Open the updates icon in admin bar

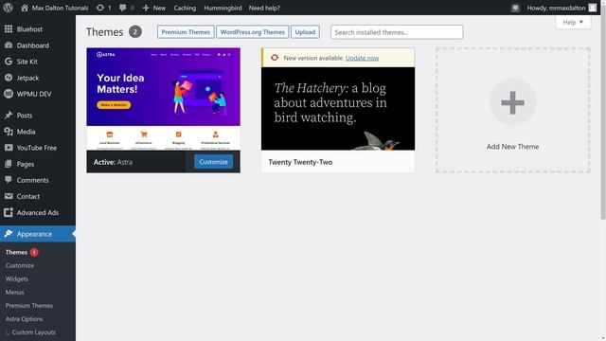coord(100,8)
